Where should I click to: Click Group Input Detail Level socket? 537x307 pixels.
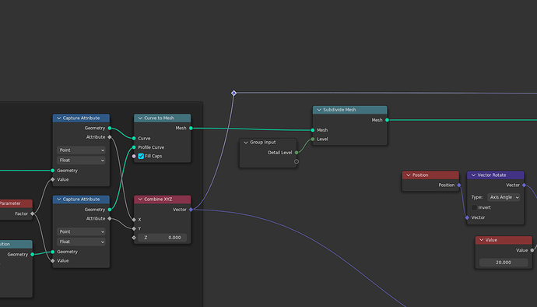click(x=297, y=152)
